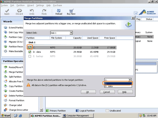Viewport: 158px width, 118px height.
Task: Choose C: in the target partition list
Action: (118, 84)
